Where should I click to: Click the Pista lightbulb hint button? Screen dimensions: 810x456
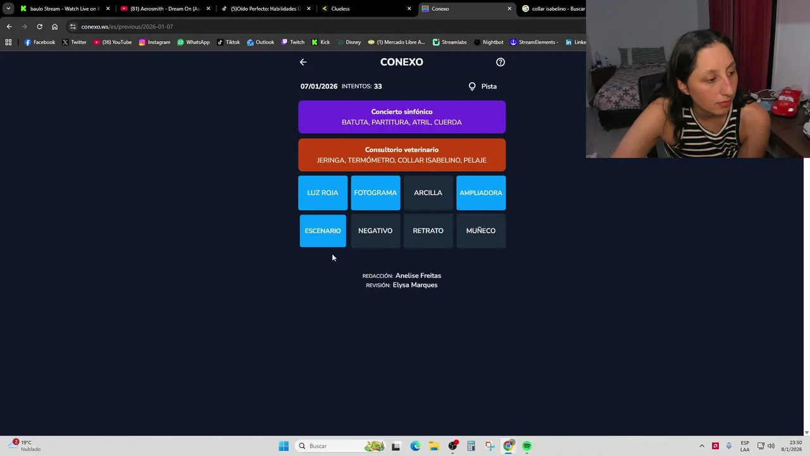(x=483, y=86)
